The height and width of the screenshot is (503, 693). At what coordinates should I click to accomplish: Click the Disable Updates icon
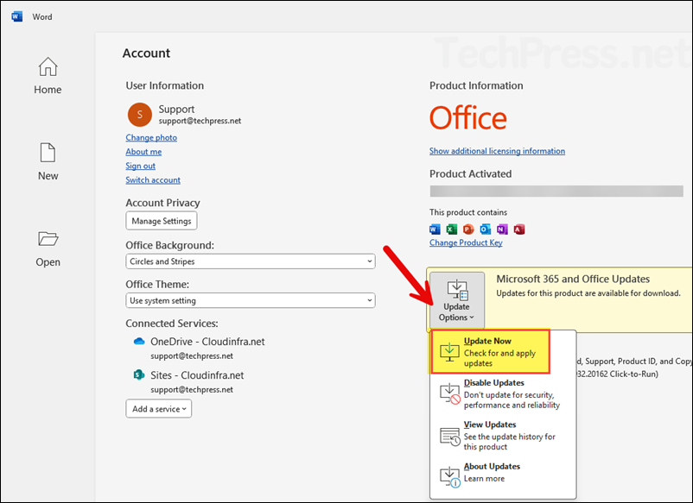(450, 393)
